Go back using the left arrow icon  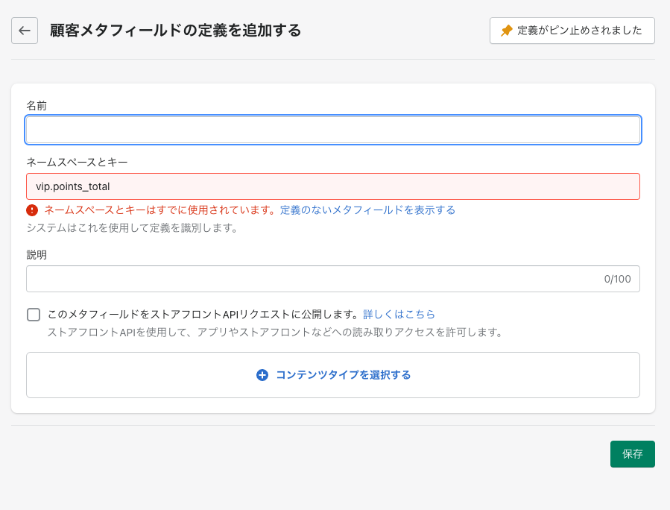(25, 31)
